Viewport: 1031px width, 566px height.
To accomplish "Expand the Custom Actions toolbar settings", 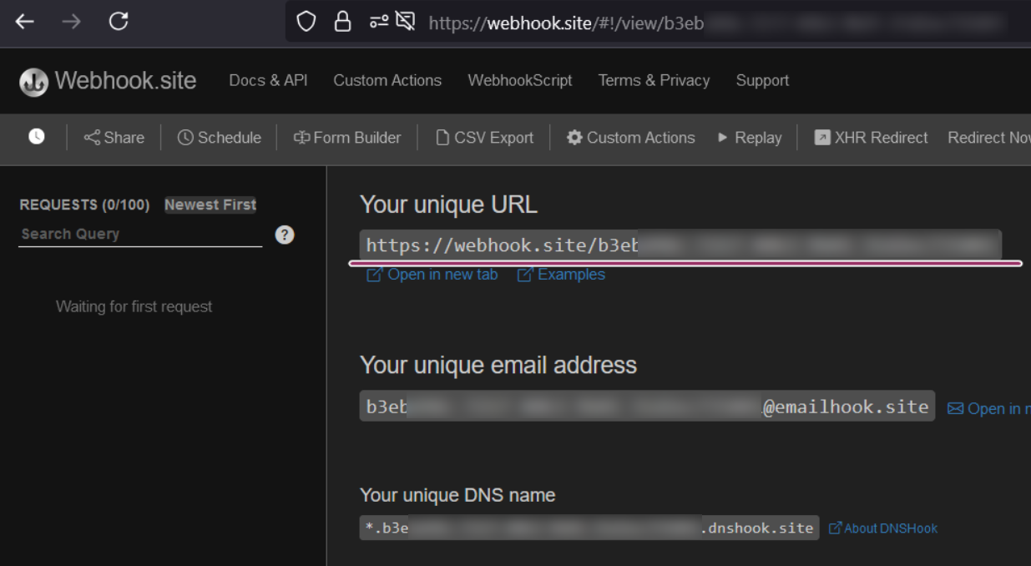I will [x=631, y=138].
